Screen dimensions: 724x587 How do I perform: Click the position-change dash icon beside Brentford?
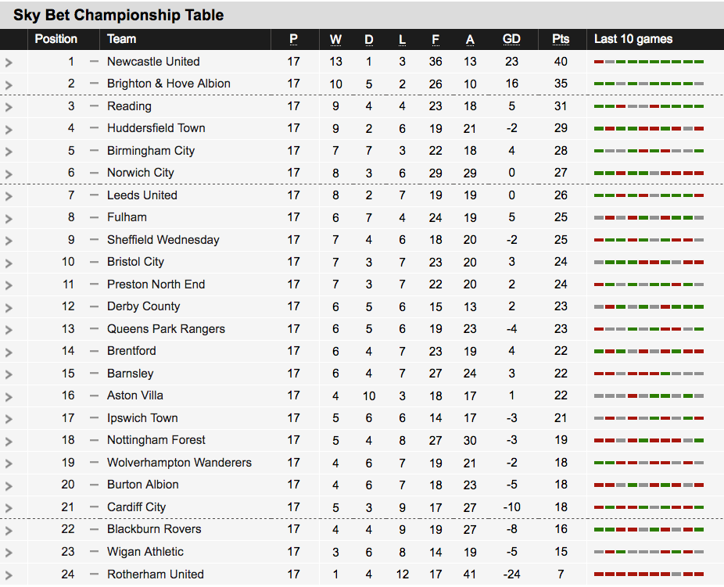click(94, 351)
